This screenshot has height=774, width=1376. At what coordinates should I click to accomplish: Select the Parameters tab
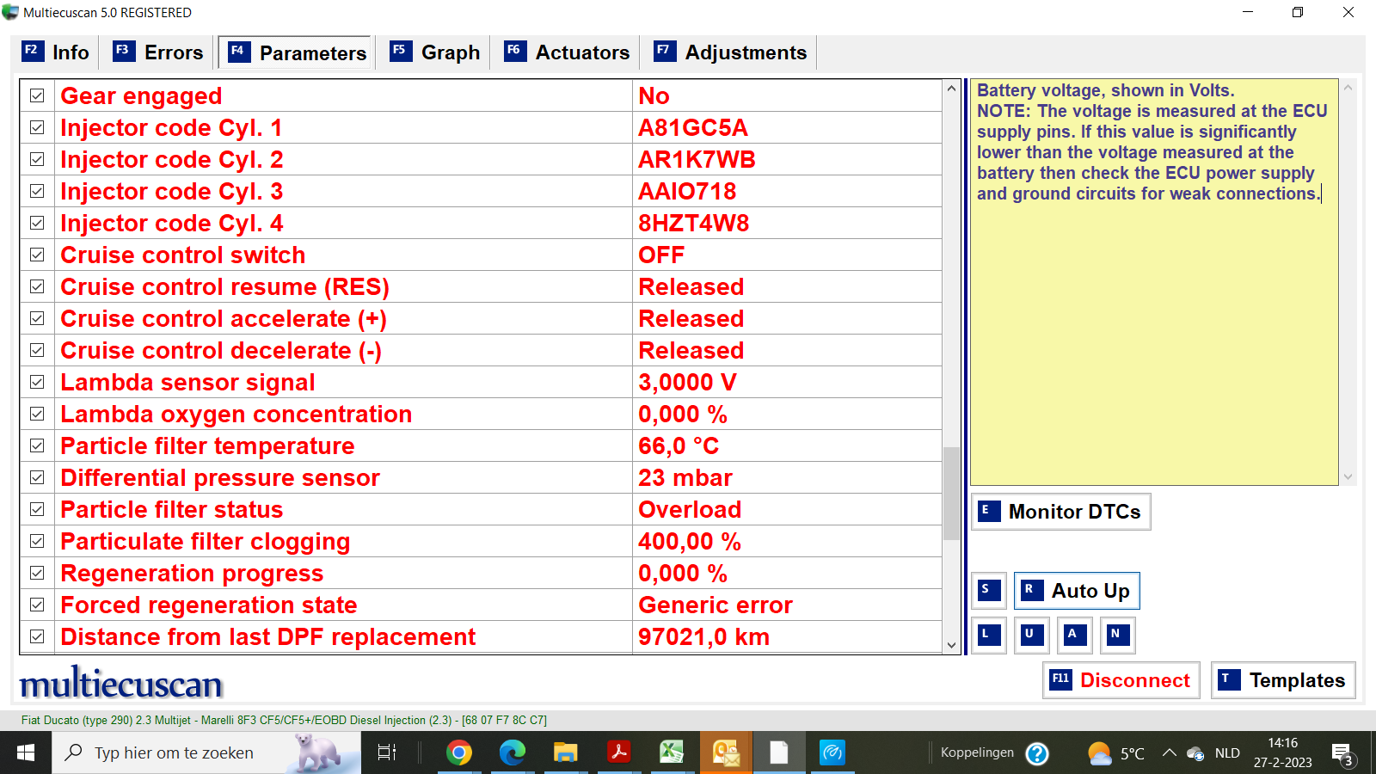(x=295, y=52)
